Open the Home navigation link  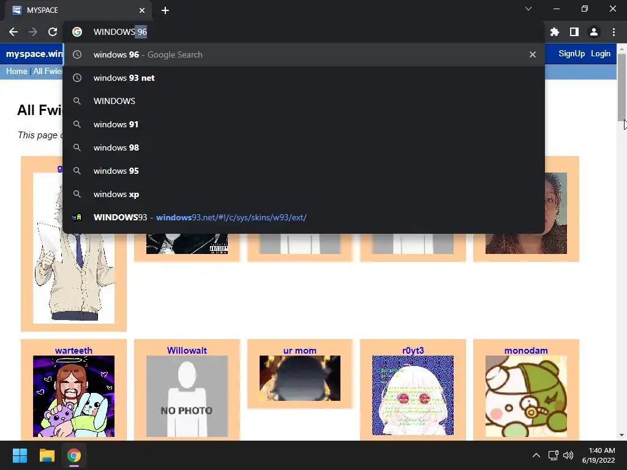coord(17,72)
